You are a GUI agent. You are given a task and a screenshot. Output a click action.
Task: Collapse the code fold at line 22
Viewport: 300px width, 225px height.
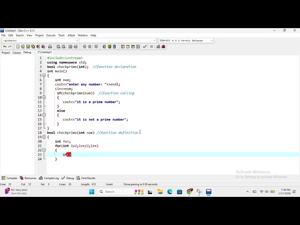(x=44, y=150)
